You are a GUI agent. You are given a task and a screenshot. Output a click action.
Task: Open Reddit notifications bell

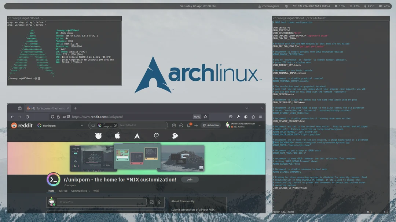tap(188, 125)
